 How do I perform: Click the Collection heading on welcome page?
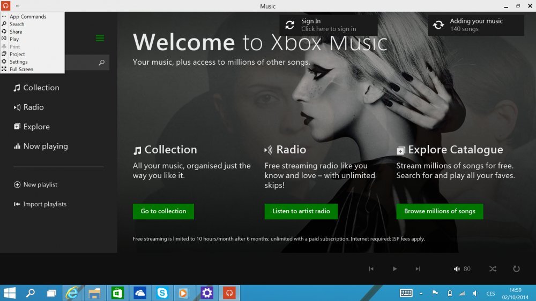(165, 149)
